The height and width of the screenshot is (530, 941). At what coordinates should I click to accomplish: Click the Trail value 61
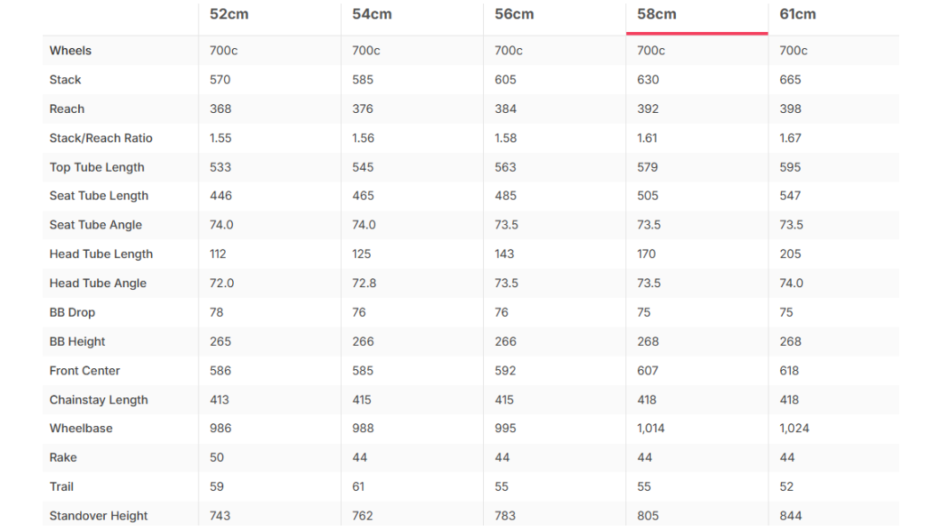(358, 486)
